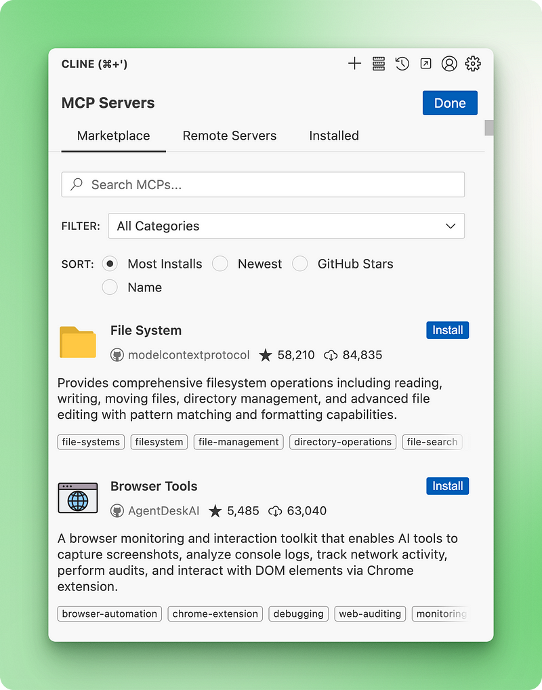542x690 pixels.
Task: Click the 84,835 installs count
Action: 362,355
